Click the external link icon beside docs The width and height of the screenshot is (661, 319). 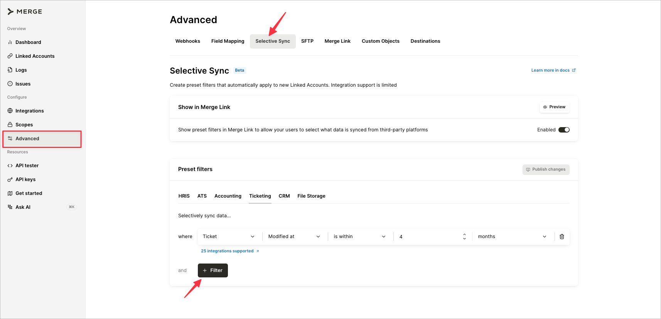tap(574, 70)
